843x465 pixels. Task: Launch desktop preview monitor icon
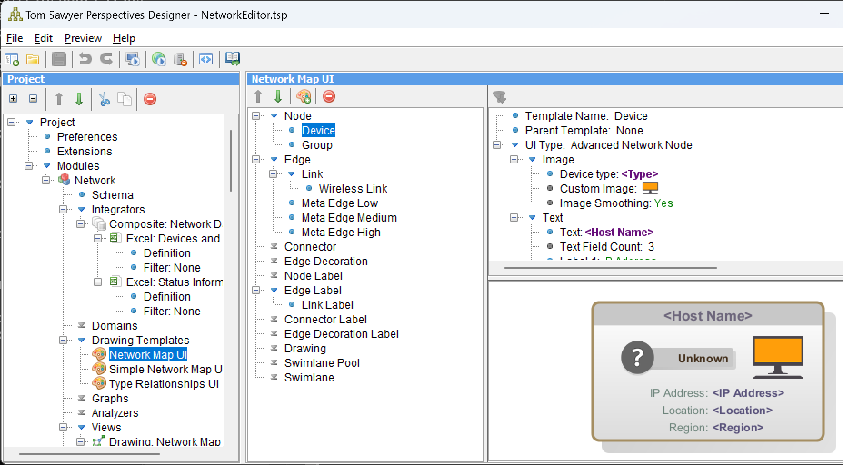coord(133,59)
